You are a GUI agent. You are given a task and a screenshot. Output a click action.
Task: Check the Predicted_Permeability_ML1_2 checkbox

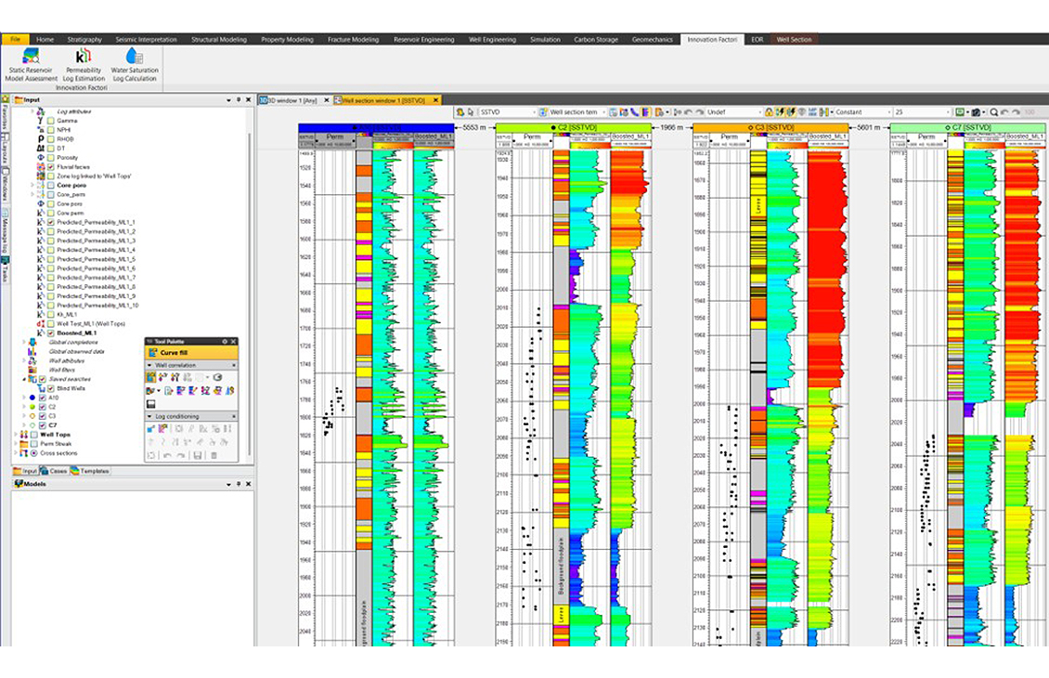(x=51, y=231)
